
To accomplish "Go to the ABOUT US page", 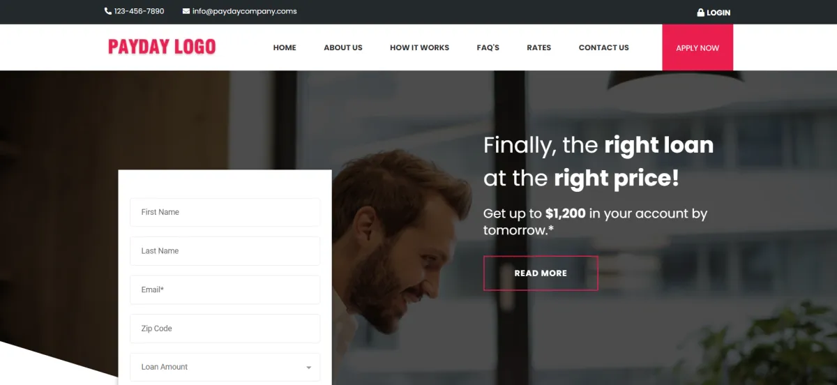I will [343, 47].
